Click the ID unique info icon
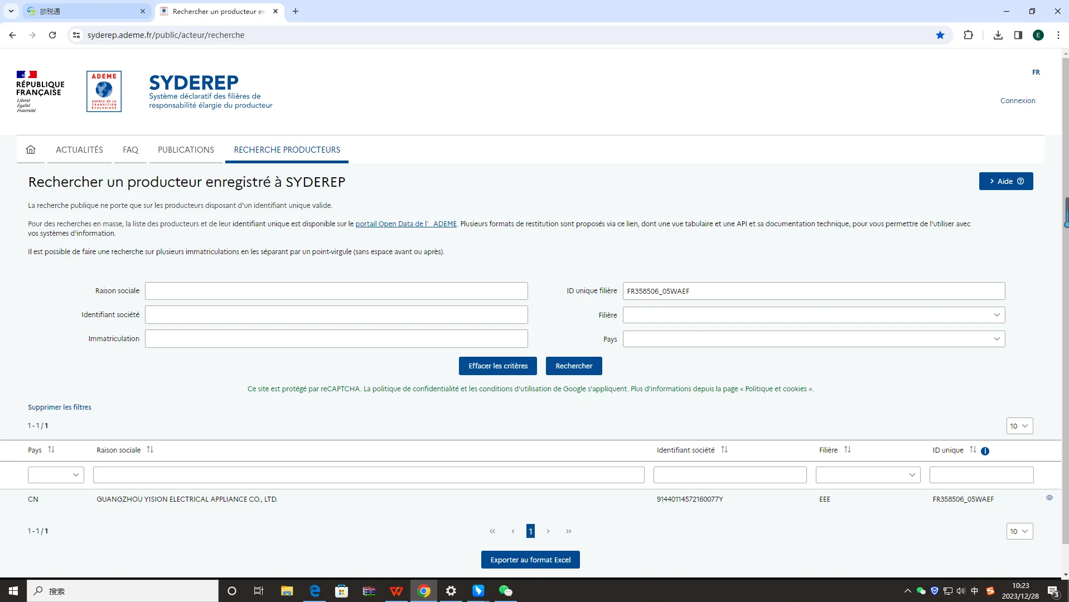The height and width of the screenshot is (602, 1069). [985, 451]
